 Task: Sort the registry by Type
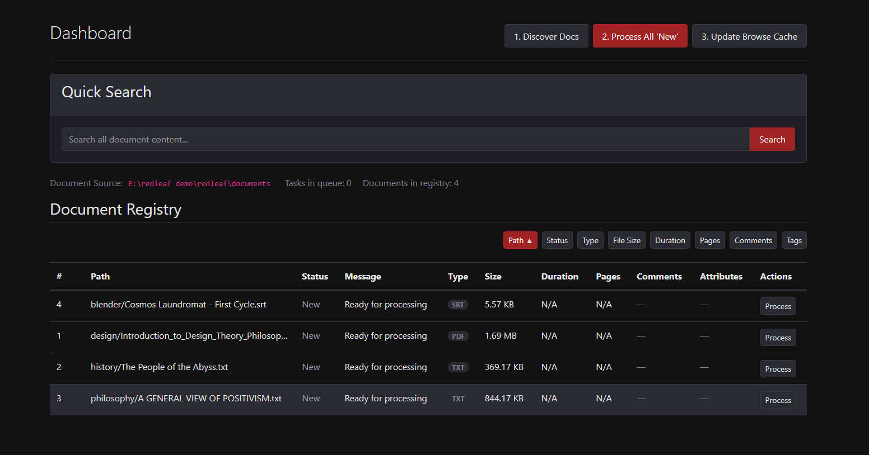point(590,240)
